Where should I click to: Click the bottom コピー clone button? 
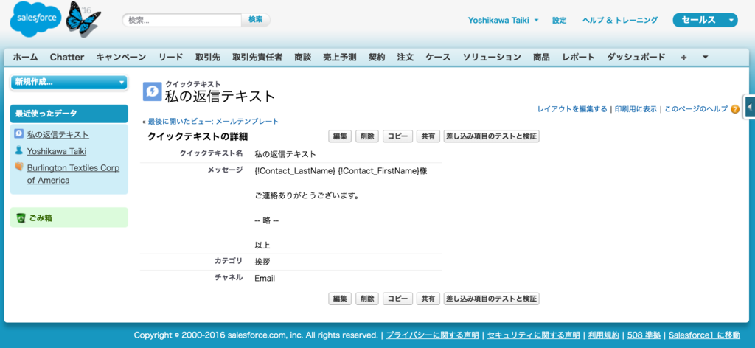coord(397,299)
